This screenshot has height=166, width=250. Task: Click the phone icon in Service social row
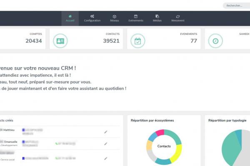56,158
